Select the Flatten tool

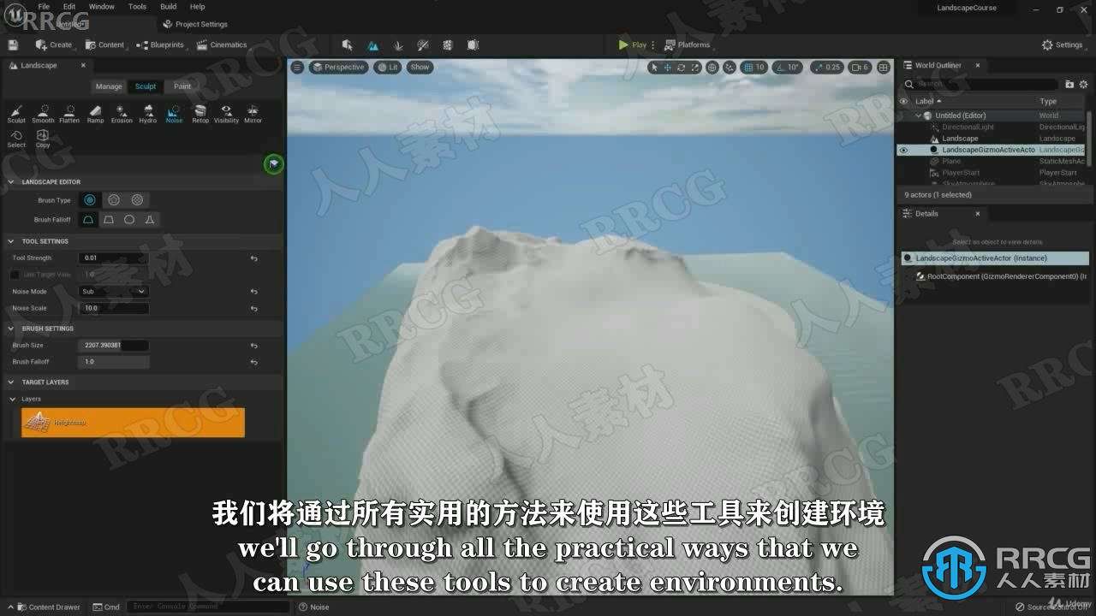(69, 114)
